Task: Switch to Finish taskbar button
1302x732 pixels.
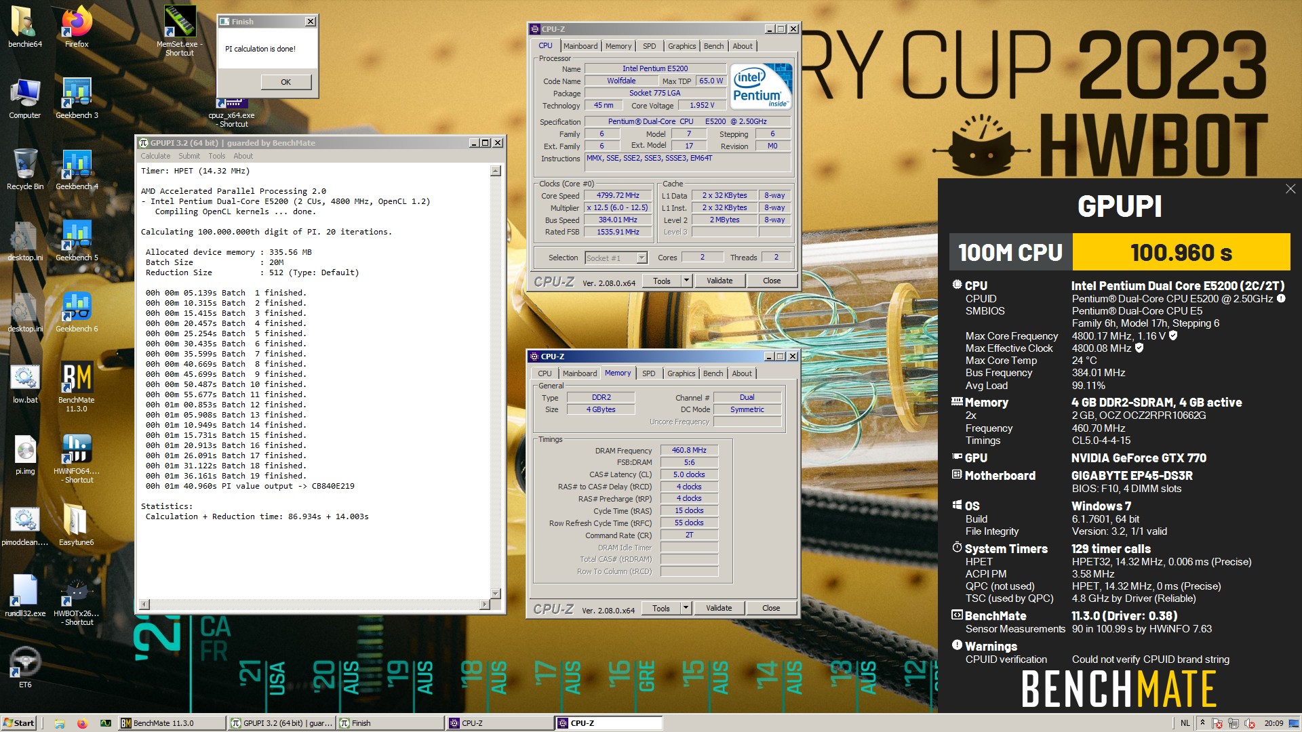Action: pos(391,723)
